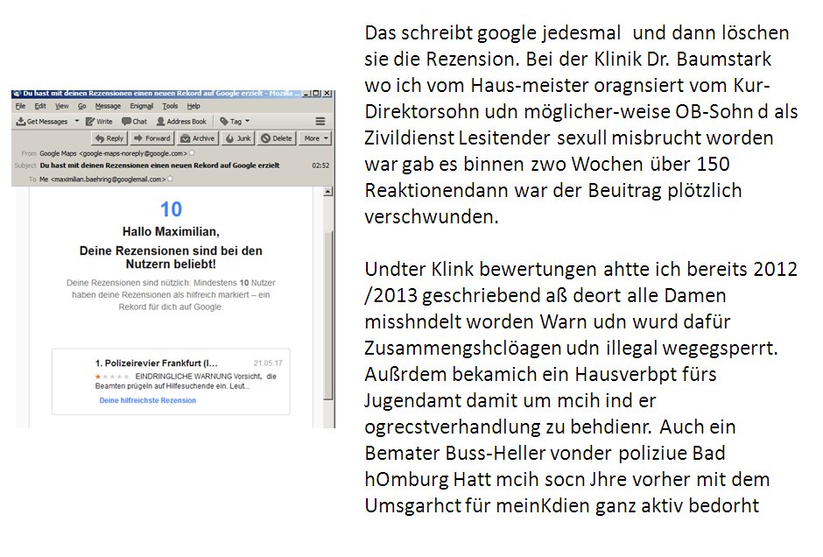Forward this email message
The height and width of the screenshot is (557, 823).
point(151,138)
